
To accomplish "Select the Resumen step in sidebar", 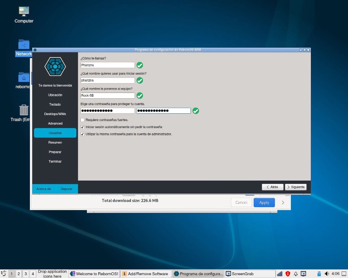I will pyautogui.click(x=55, y=142).
